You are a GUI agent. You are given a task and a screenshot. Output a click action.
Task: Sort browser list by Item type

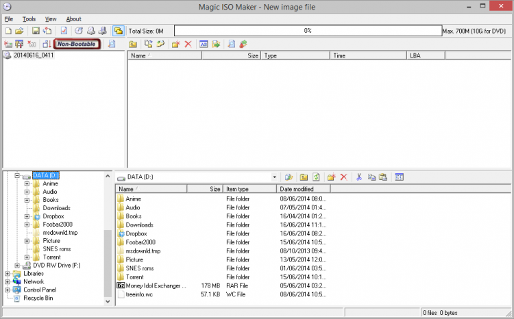[249, 189]
